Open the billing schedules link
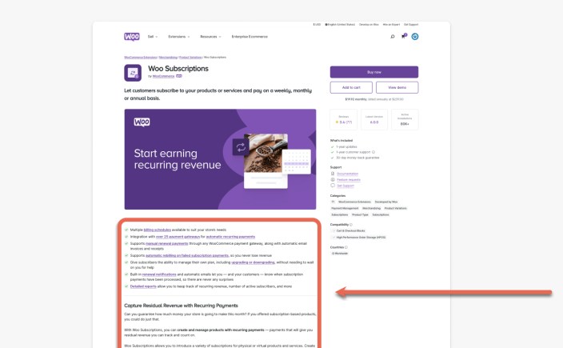563x348 pixels. point(158,230)
